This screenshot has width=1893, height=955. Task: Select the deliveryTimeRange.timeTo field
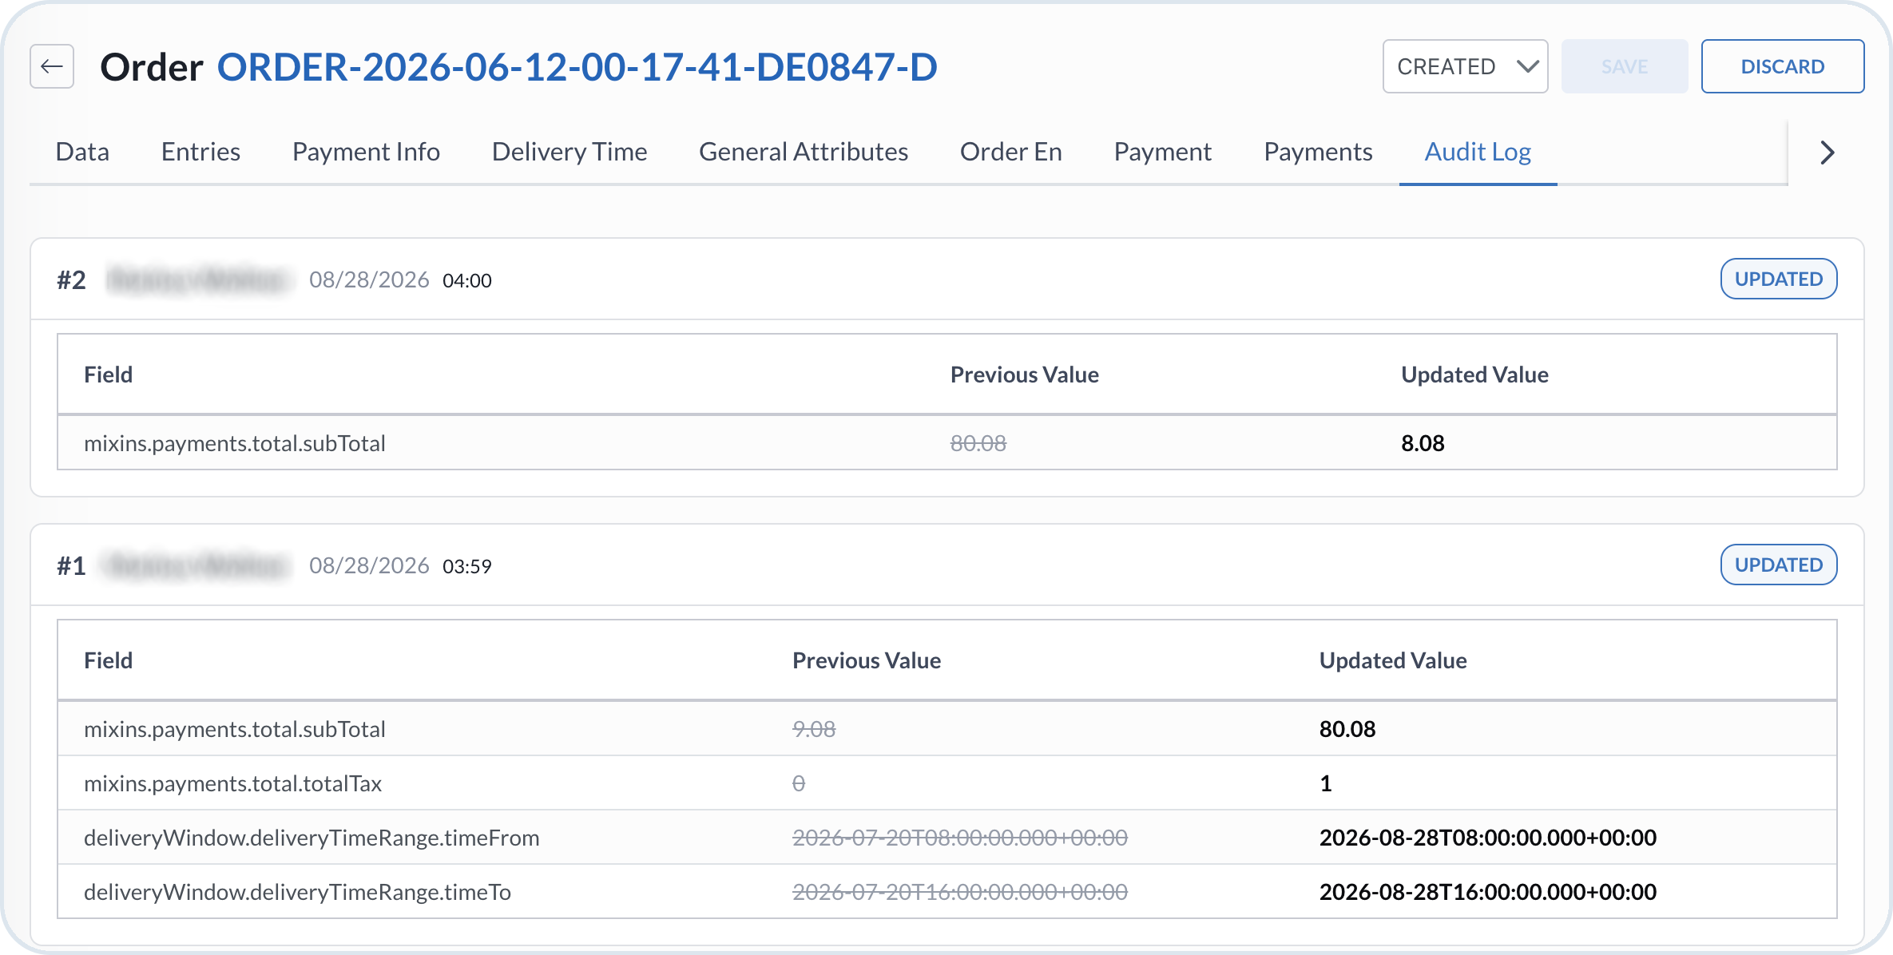click(x=297, y=892)
